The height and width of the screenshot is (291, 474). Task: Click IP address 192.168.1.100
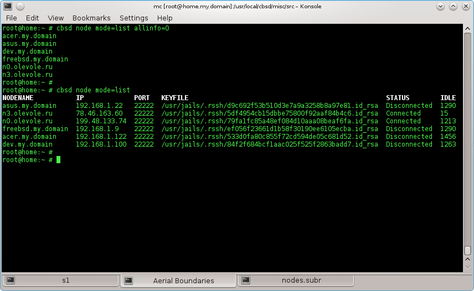[x=101, y=144]
